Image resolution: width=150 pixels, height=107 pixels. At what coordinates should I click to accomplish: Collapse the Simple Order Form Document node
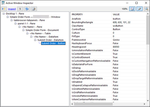(23, 30)
